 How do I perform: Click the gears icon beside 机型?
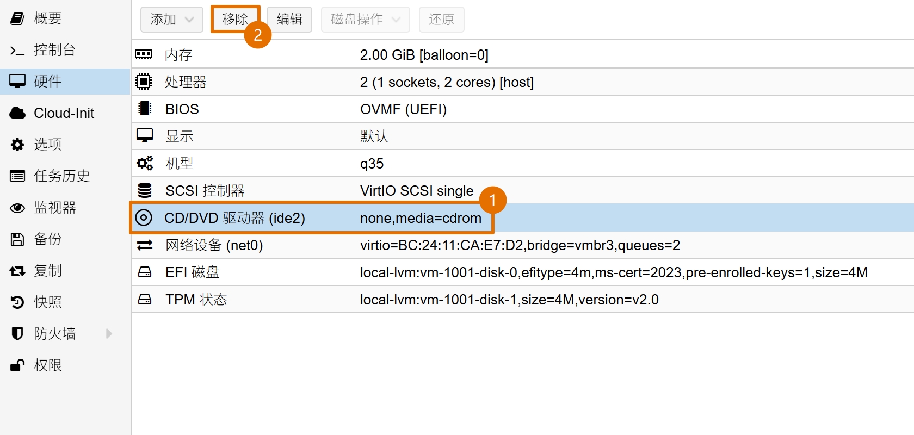pos(144,163)
